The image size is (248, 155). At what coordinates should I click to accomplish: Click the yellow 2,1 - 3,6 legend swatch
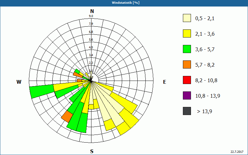click(187, 33)
